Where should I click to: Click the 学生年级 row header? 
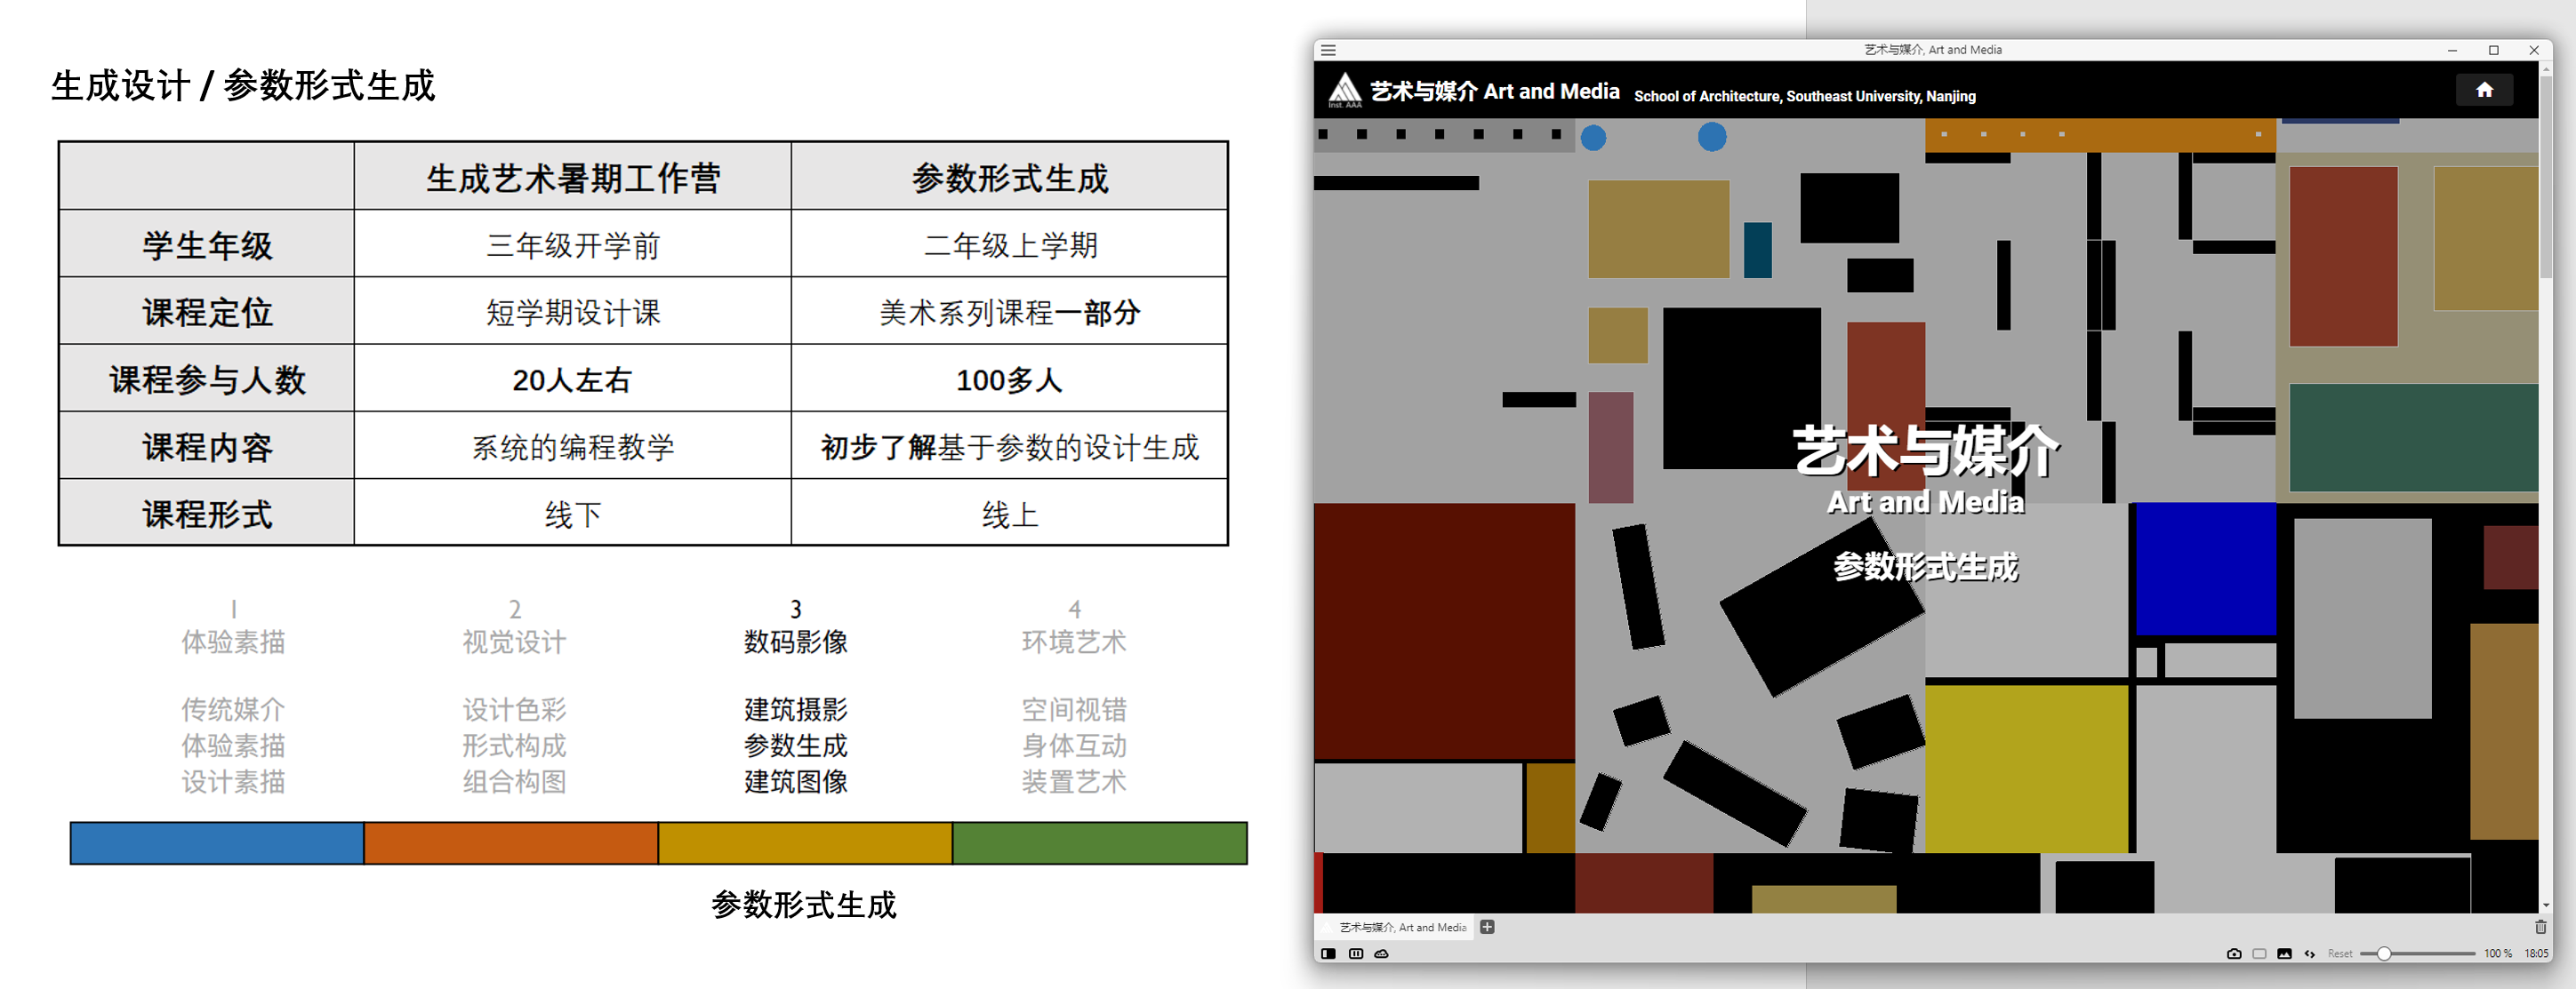207,244
